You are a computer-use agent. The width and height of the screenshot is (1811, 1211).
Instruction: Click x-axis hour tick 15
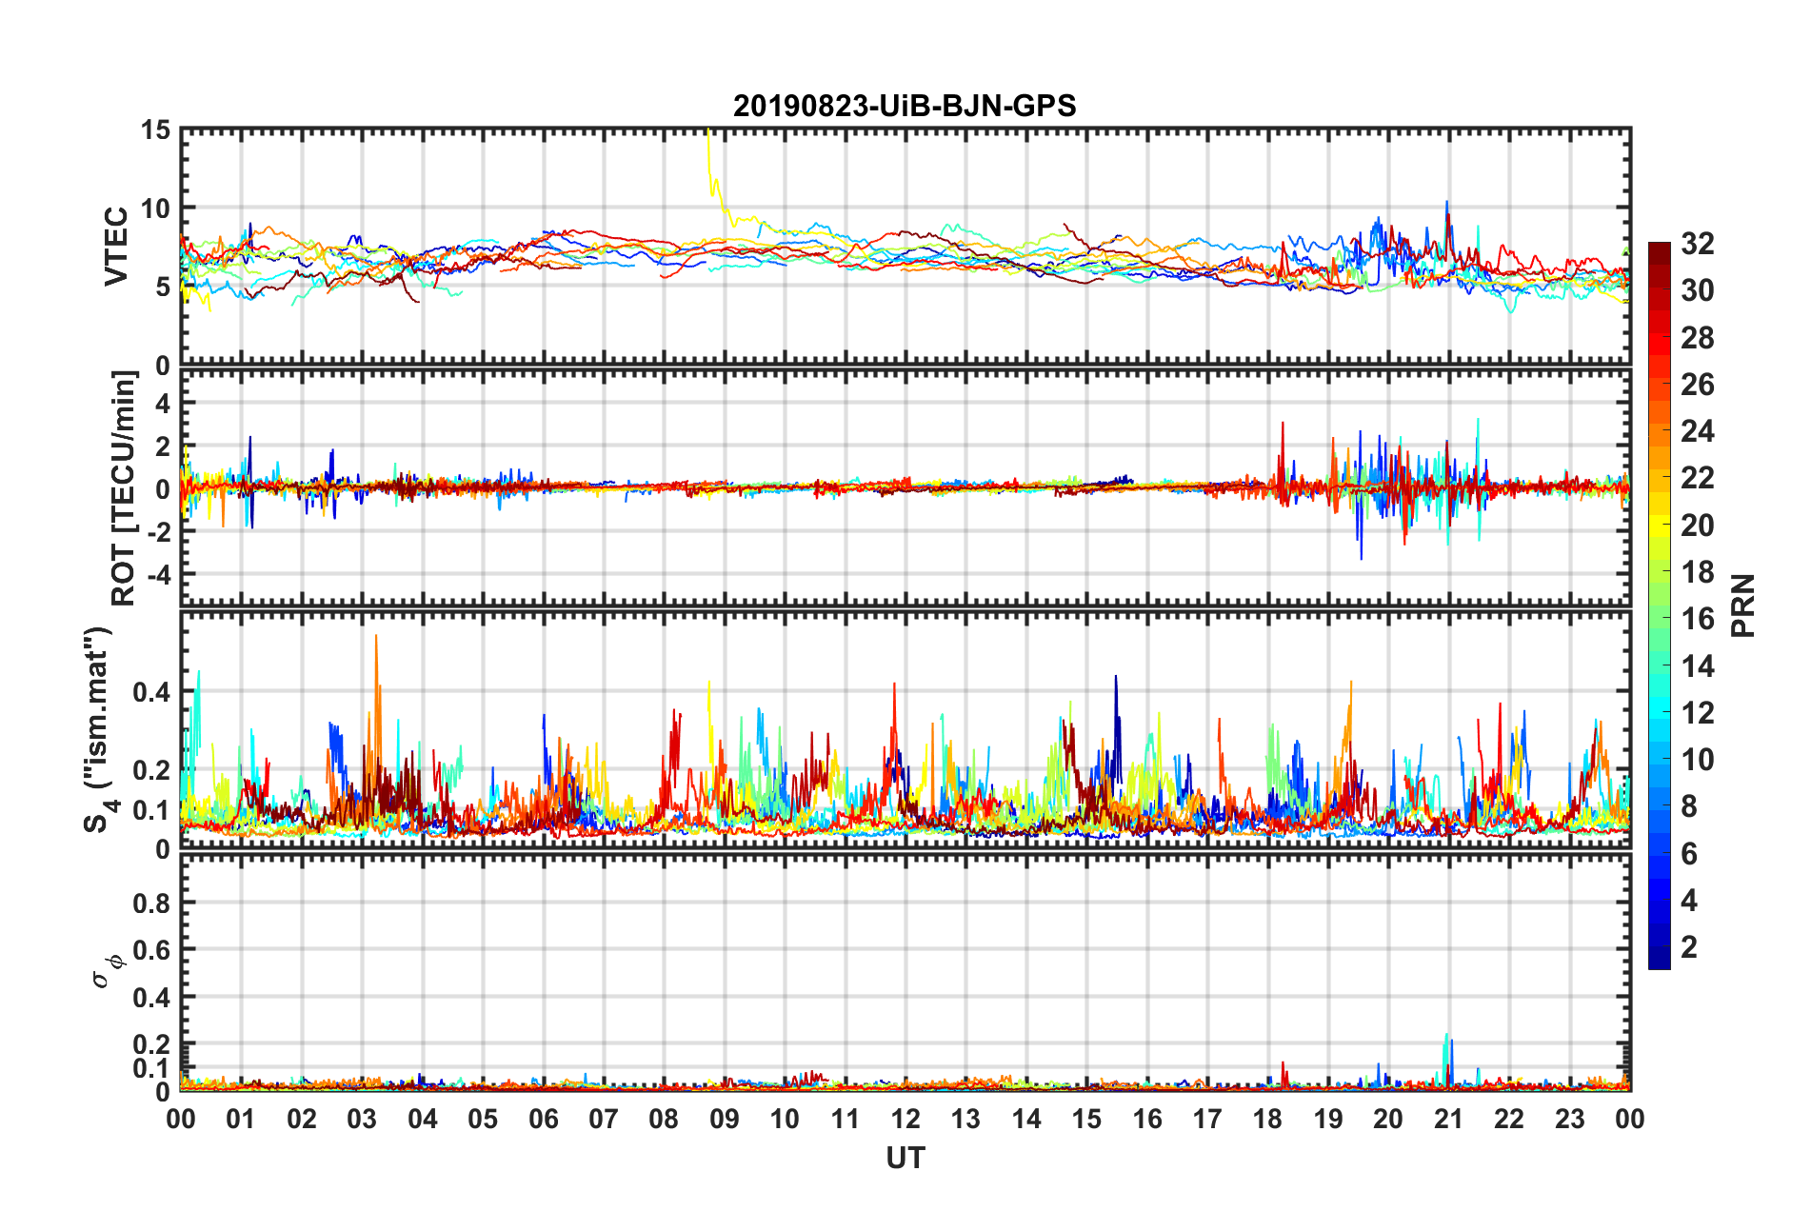(x=1086, y=1119)
